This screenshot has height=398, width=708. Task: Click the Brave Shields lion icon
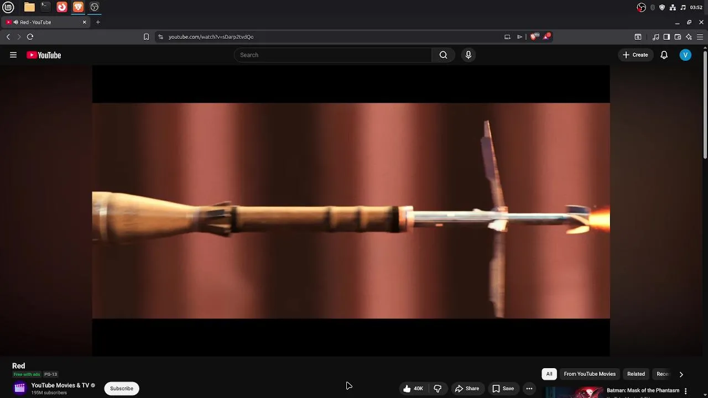(533, 37)
